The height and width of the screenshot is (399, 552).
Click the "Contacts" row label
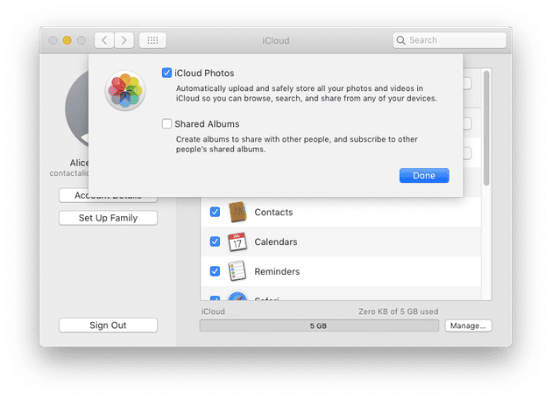273,212
